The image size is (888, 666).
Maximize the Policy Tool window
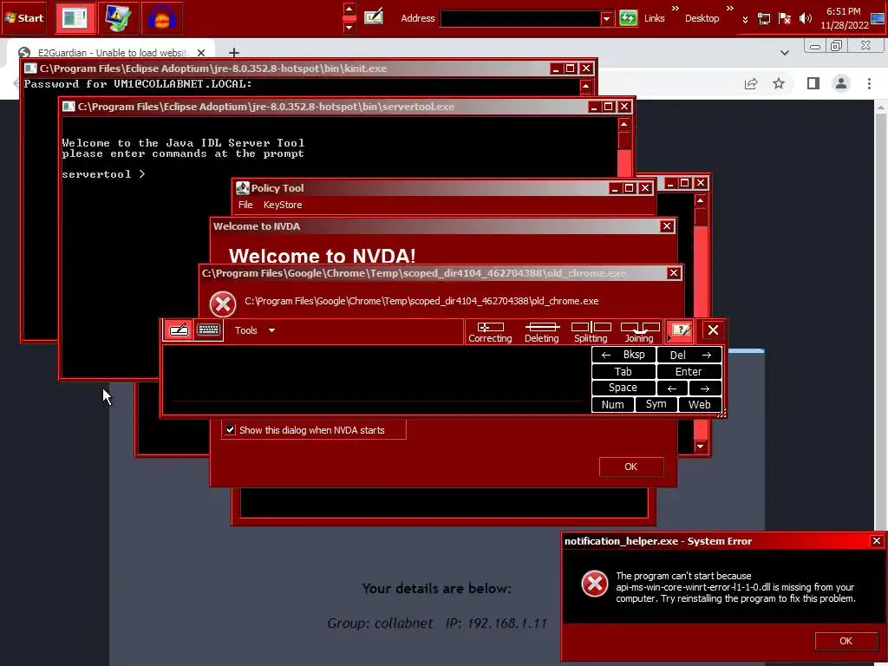[x=630, y=188]
